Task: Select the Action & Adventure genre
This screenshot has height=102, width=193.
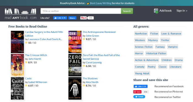Action: (x=147, y=60)
